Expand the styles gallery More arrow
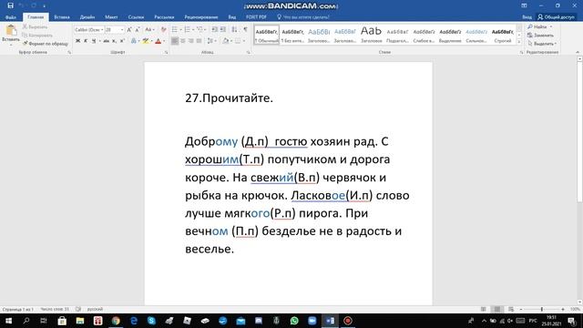The width and height of the screenshot is (583, 328). [519, 42]
